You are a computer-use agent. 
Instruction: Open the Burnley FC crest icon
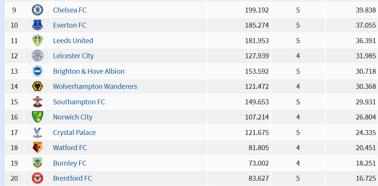click(x=37, y=163)
